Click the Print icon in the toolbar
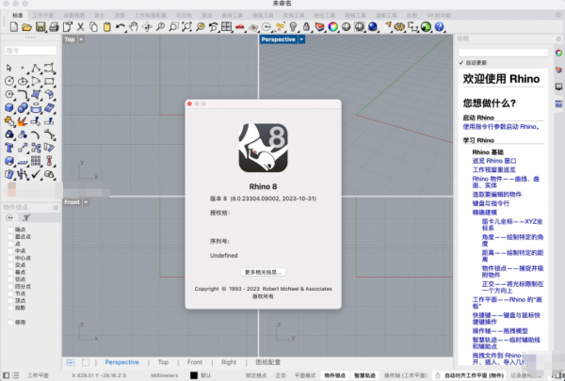Screen dimensions: 565x381 point(54,27)
